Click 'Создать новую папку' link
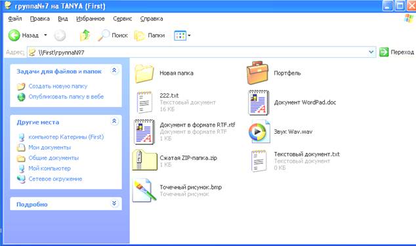 point(58,86)
